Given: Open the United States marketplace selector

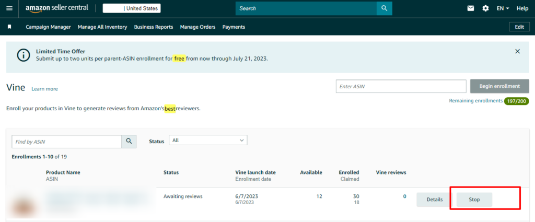Looking at the screenshot, I should [x=131, y=8].
